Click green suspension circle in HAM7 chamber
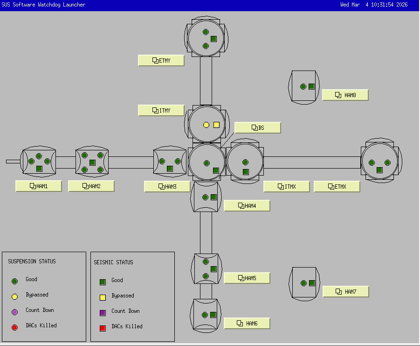This screenshot has width=420, height=346. tap(303, 283)
